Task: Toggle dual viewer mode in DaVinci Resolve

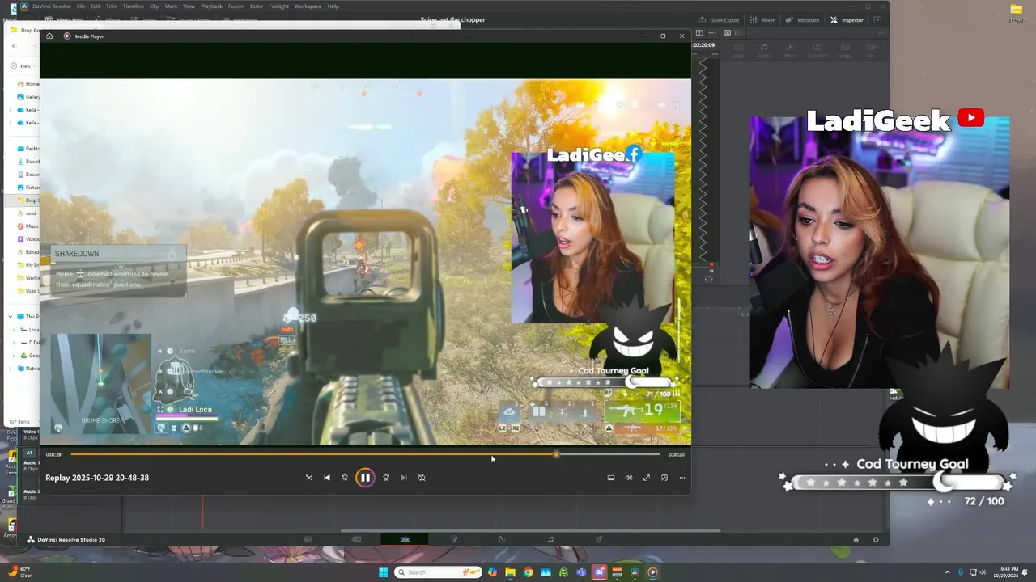Action: tap(699, 33)
